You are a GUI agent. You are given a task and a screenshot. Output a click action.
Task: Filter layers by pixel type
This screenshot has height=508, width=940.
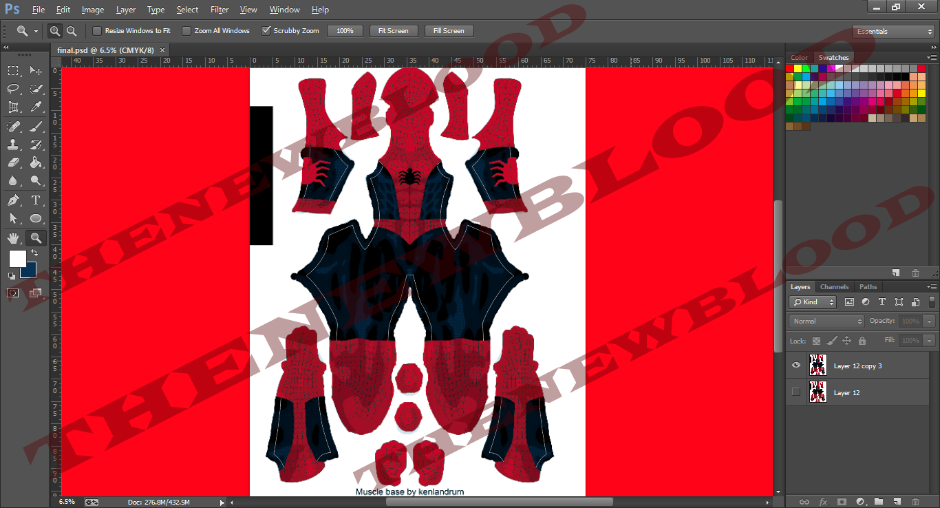click(x=849, y=302)
